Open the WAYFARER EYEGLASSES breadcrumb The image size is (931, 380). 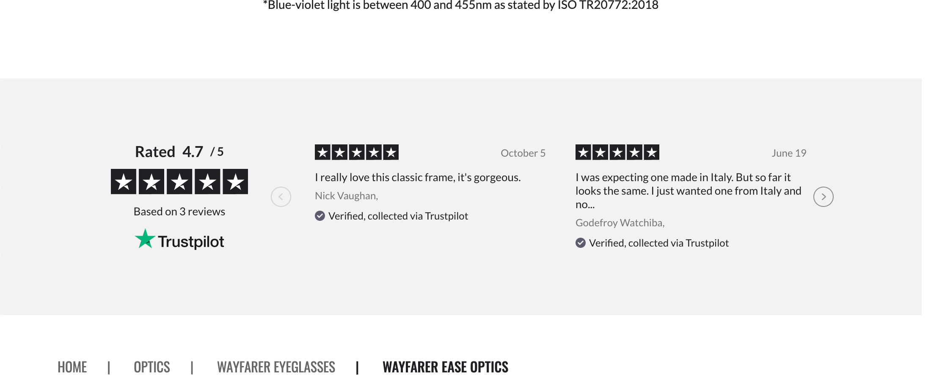(x=276, y=367)
